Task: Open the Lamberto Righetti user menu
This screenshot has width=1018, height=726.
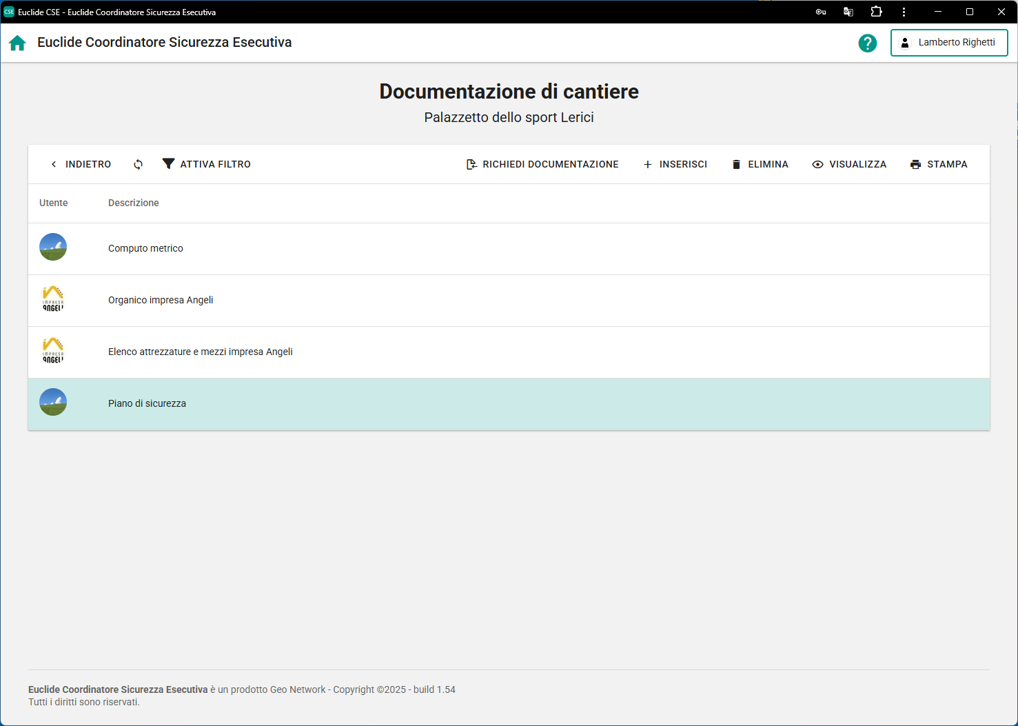Action: point(948,43)
